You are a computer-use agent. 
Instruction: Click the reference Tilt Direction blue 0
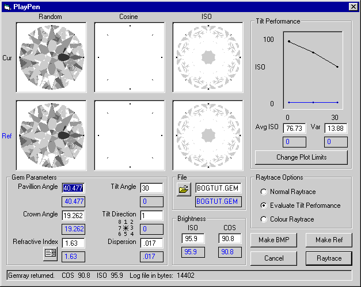click(x=152, y=229)
